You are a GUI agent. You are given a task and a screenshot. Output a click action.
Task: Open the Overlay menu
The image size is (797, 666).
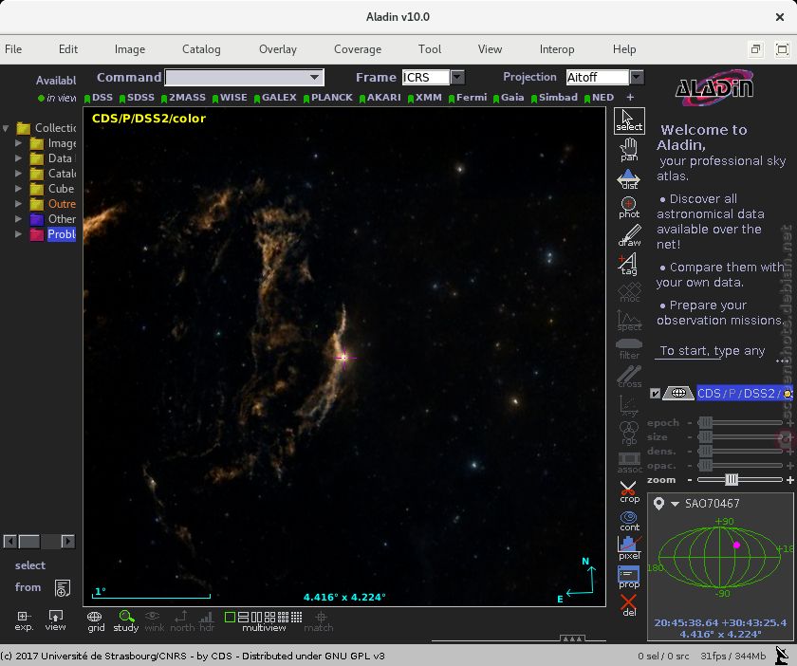(278, 49)
